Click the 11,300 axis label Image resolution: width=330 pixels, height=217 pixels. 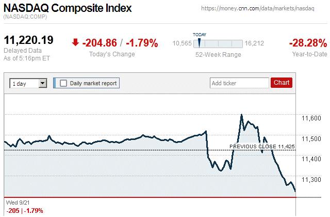tap(311, 180)
